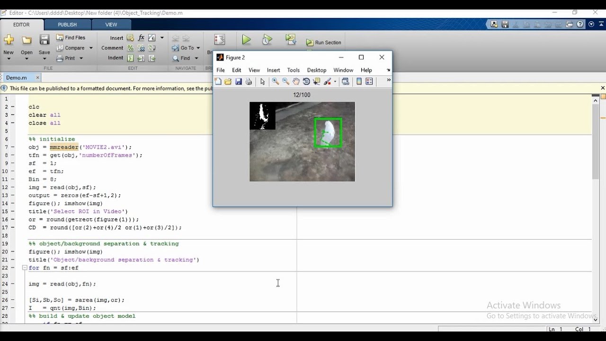Image resolution: width=606 pixels, height=341 pixels.
Task: Toggle the Brush data tool in Figure 2
Action: [328, 81]
